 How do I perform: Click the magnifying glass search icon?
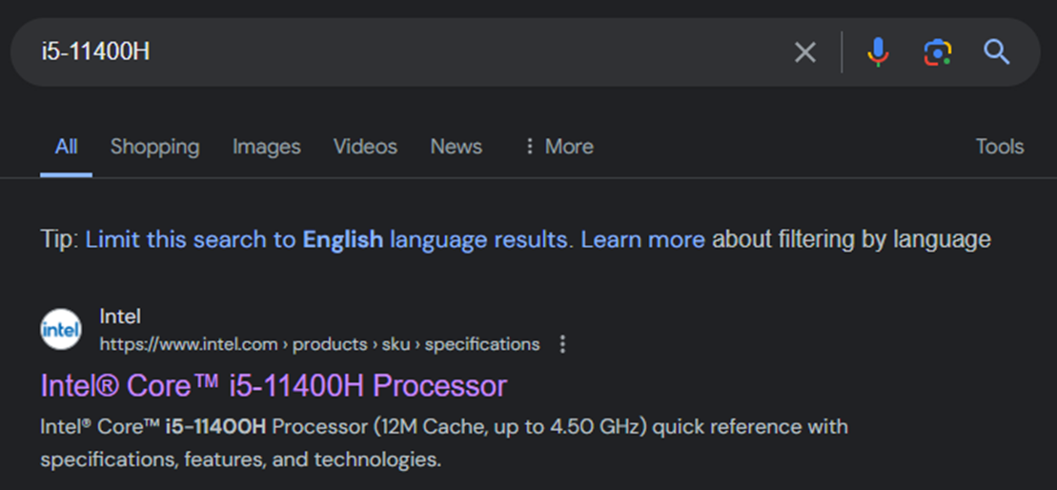(997, 52)
